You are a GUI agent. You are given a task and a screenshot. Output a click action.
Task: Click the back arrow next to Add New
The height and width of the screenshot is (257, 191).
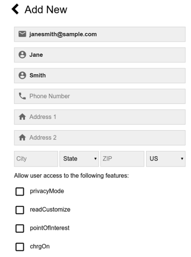pos(15,9)
